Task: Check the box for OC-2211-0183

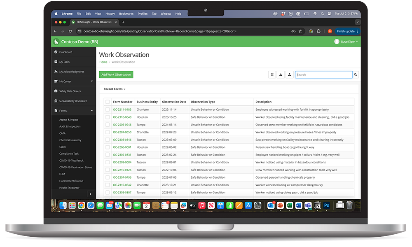Action: [x=108, y=110]
